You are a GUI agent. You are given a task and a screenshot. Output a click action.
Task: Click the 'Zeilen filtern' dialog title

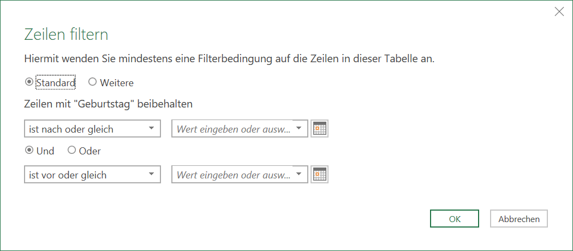(66, 35)
